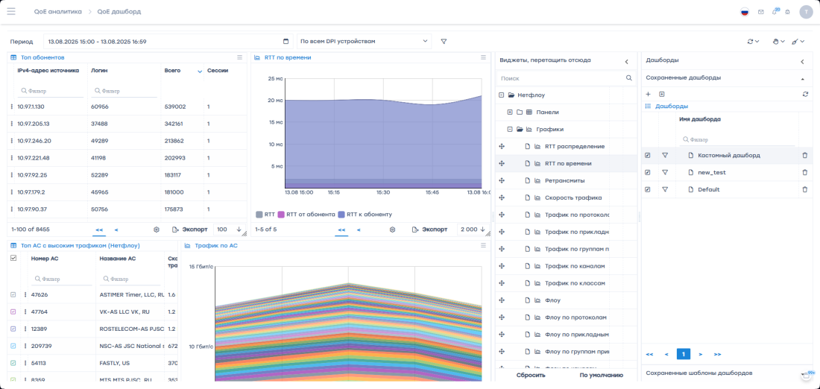Image resolution: width=820 pixels, height=389 pixels.
Task: Go to QoE аналитика breadcrumb
Action: pyautogui.click(x=58, y=12)
